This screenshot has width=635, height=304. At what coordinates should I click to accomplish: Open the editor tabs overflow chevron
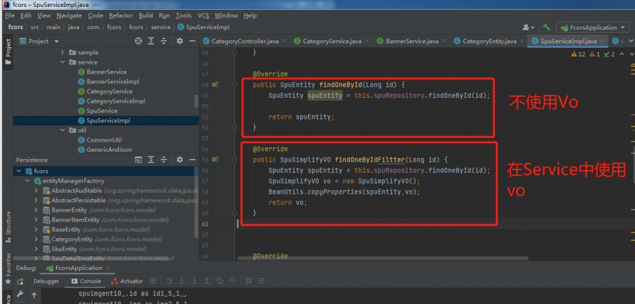click(x=631, y=41)
